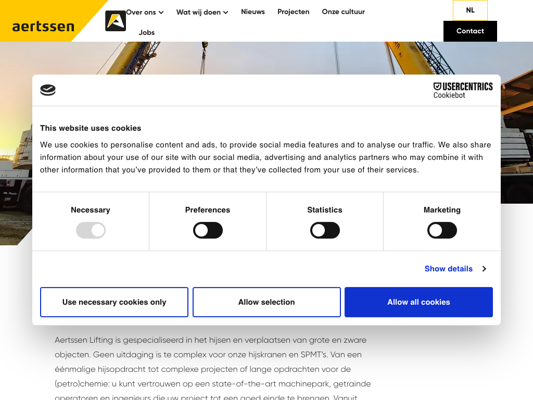Click the black Contact button
The height and width of the screenshot is (400, 533).
pyautogui.click(x=470, y=31)
